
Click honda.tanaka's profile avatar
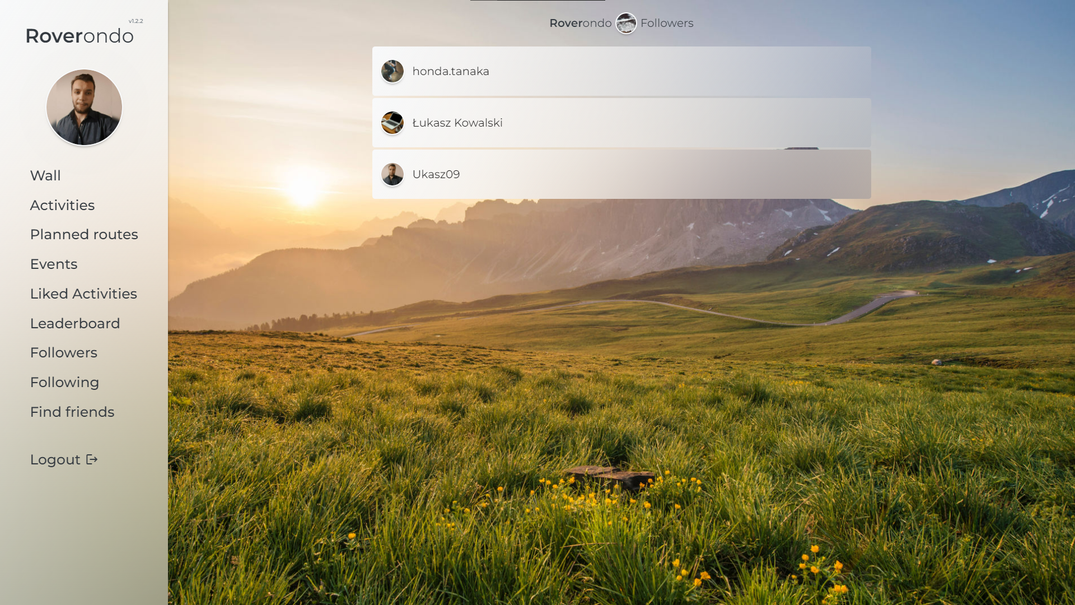click(392, 71)
